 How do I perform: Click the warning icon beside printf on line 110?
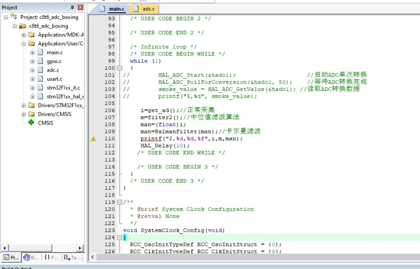click(93, 138)
